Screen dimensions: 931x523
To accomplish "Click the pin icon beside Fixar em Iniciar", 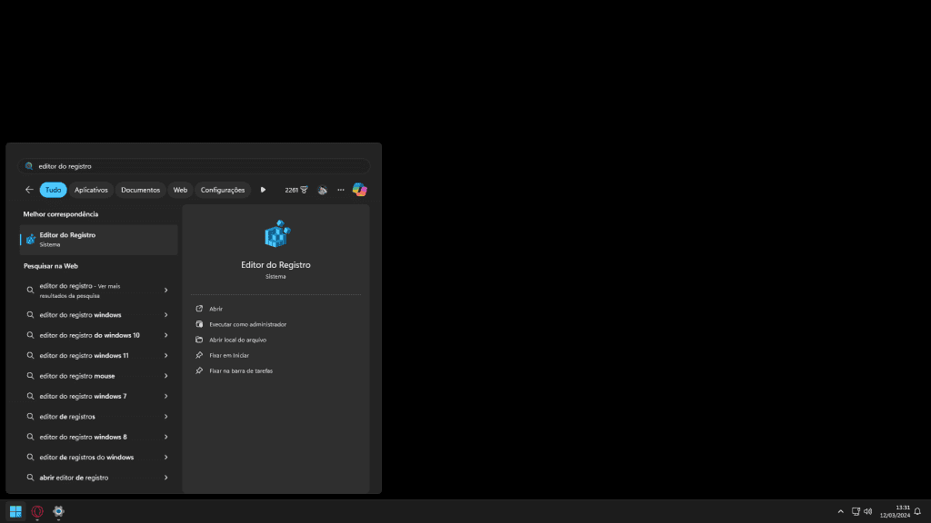I will pyautogui.click(x=199, y=355).
